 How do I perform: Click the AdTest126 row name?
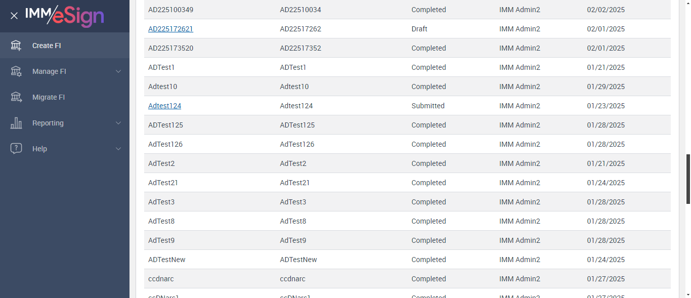click(x=165, y=144)
